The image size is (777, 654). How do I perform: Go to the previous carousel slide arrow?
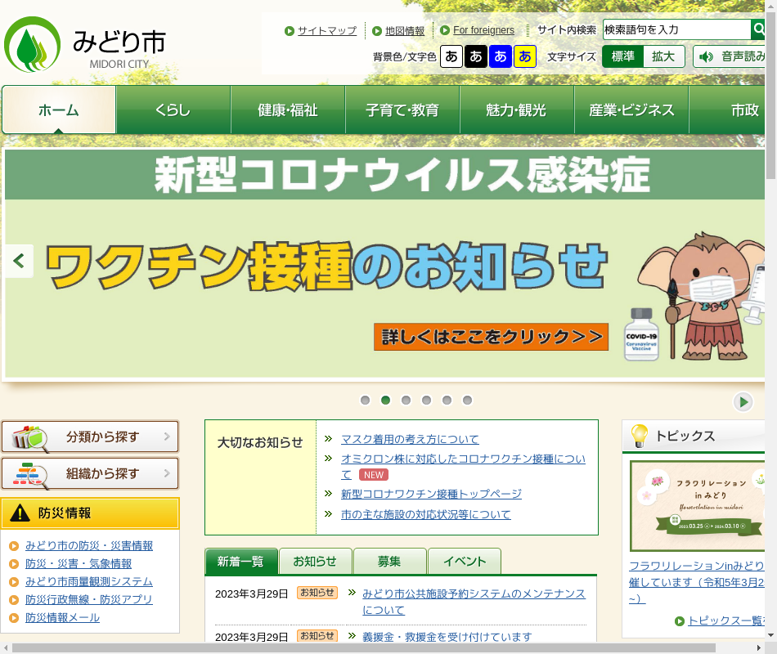pos(19,262)
